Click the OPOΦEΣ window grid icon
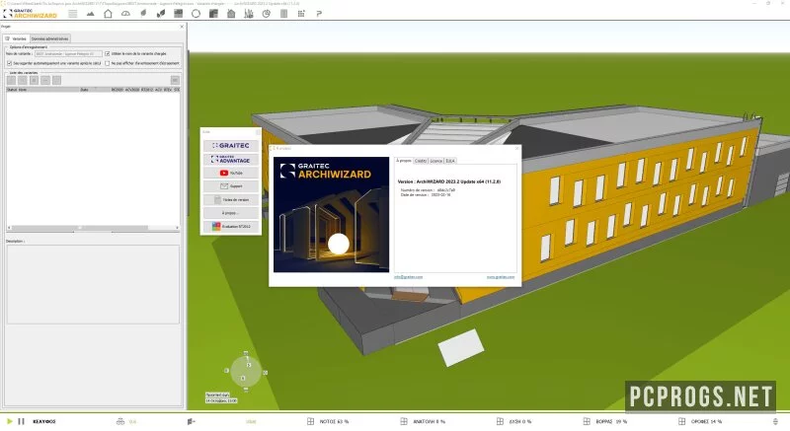Screen dimensions: 790x431 click(x=681, y=421)
